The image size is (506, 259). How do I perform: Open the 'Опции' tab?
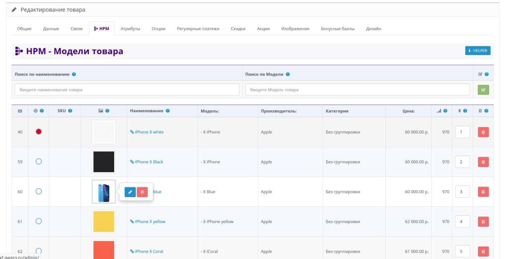click(159, 28)
